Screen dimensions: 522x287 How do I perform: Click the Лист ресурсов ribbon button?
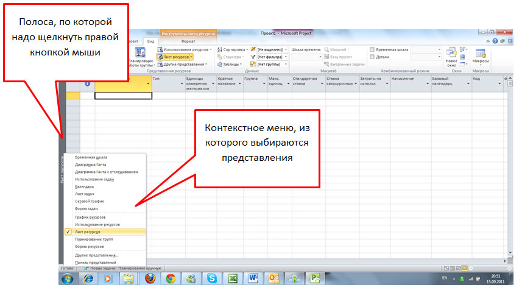point(175,57)
